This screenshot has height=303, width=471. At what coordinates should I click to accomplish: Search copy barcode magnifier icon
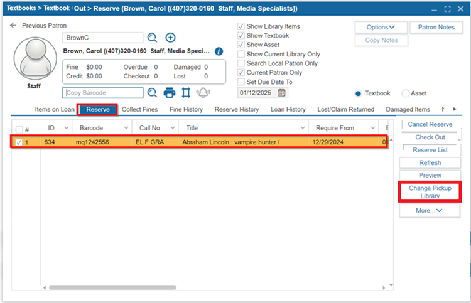click(x=153, y=93)
